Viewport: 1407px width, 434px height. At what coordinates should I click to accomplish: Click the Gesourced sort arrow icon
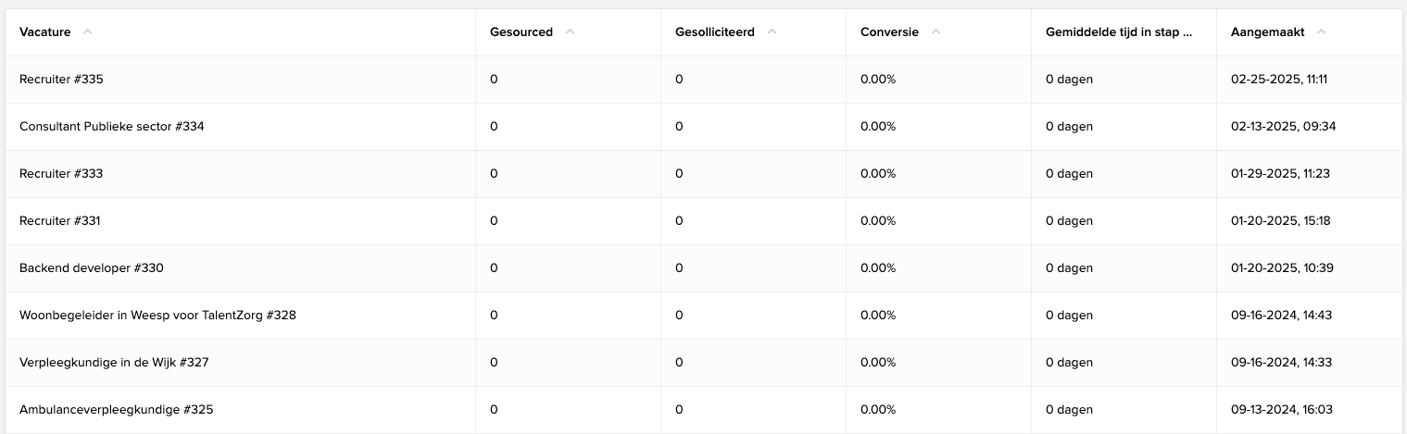pyautogui.click(x=570, y=31)
